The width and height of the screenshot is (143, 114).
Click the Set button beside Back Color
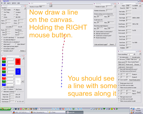(22, 81)
